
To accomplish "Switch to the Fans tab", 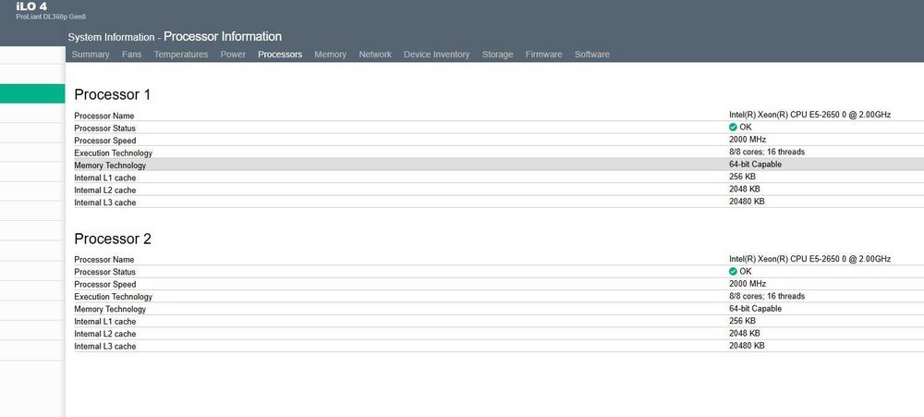I will [131, 55].
